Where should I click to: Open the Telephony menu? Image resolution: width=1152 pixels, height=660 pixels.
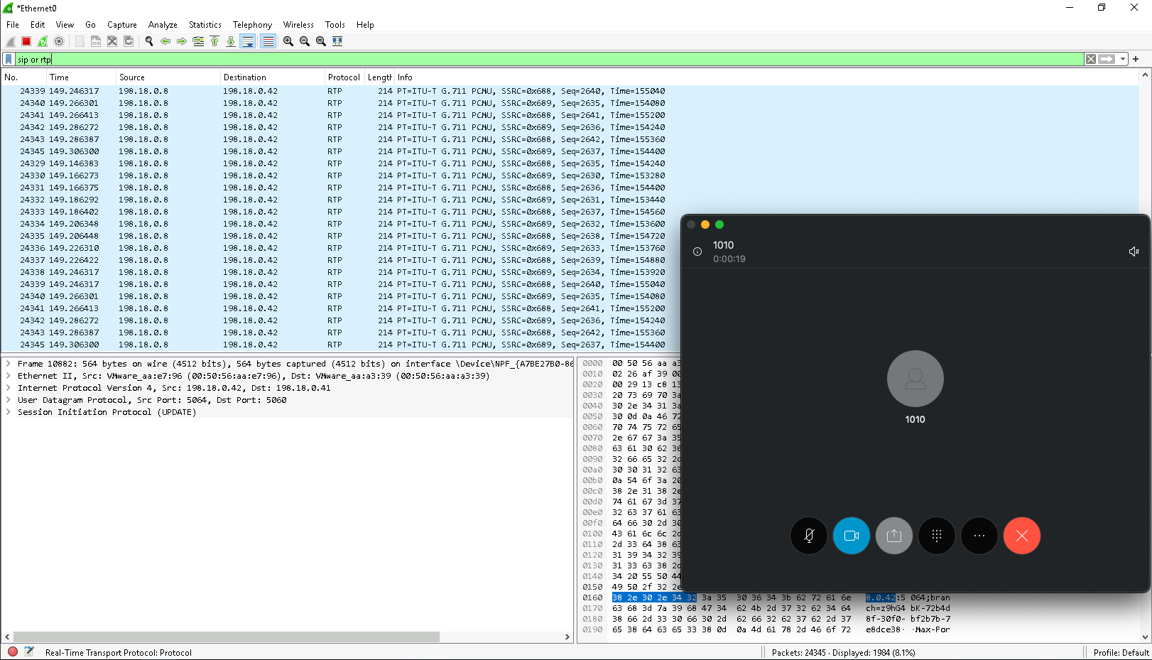click(x=252, y=25)
